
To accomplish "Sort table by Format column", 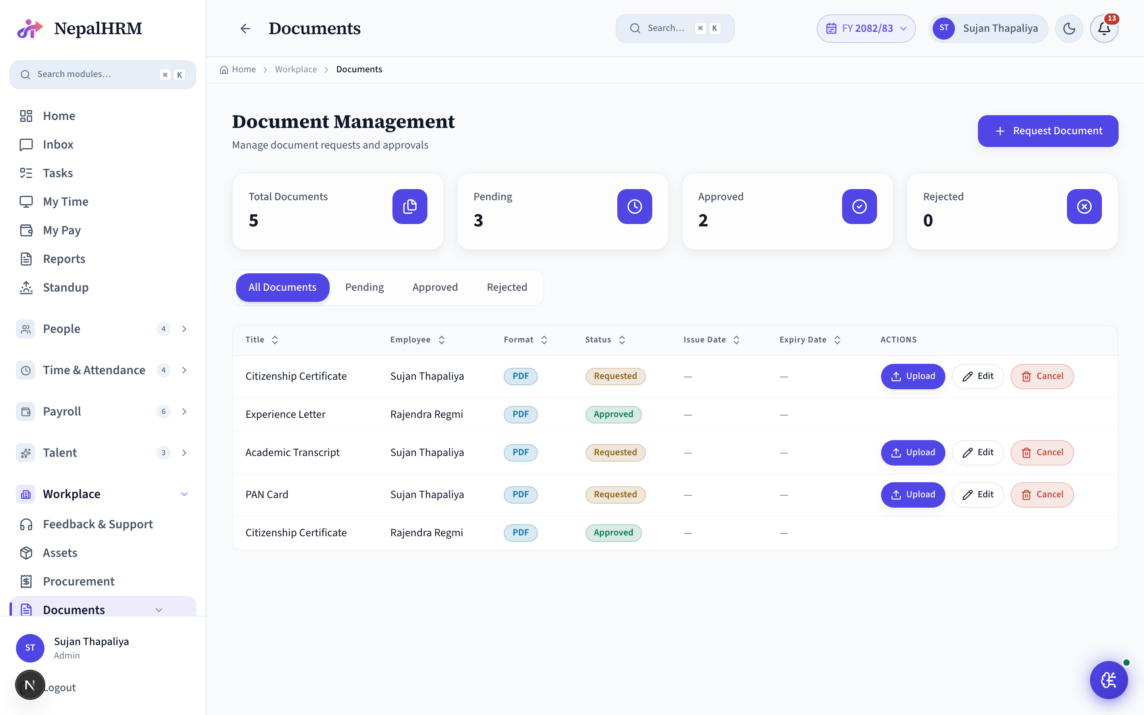I will pos(526,340).
